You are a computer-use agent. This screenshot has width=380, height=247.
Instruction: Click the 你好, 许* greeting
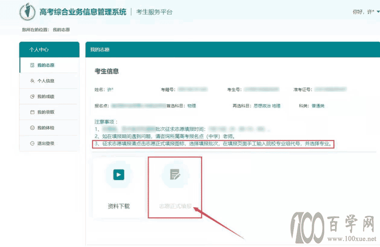coord(363,12)
